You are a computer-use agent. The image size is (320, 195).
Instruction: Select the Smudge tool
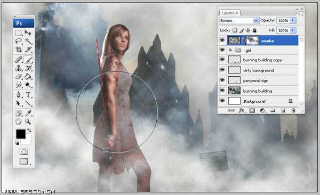[19, 85]
